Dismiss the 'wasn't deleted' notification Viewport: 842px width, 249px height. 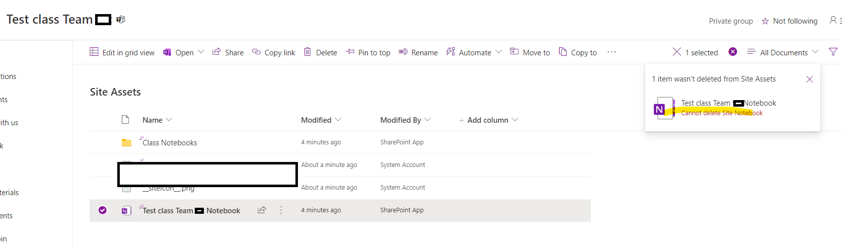pyautogui.click(x=809, y=79)
